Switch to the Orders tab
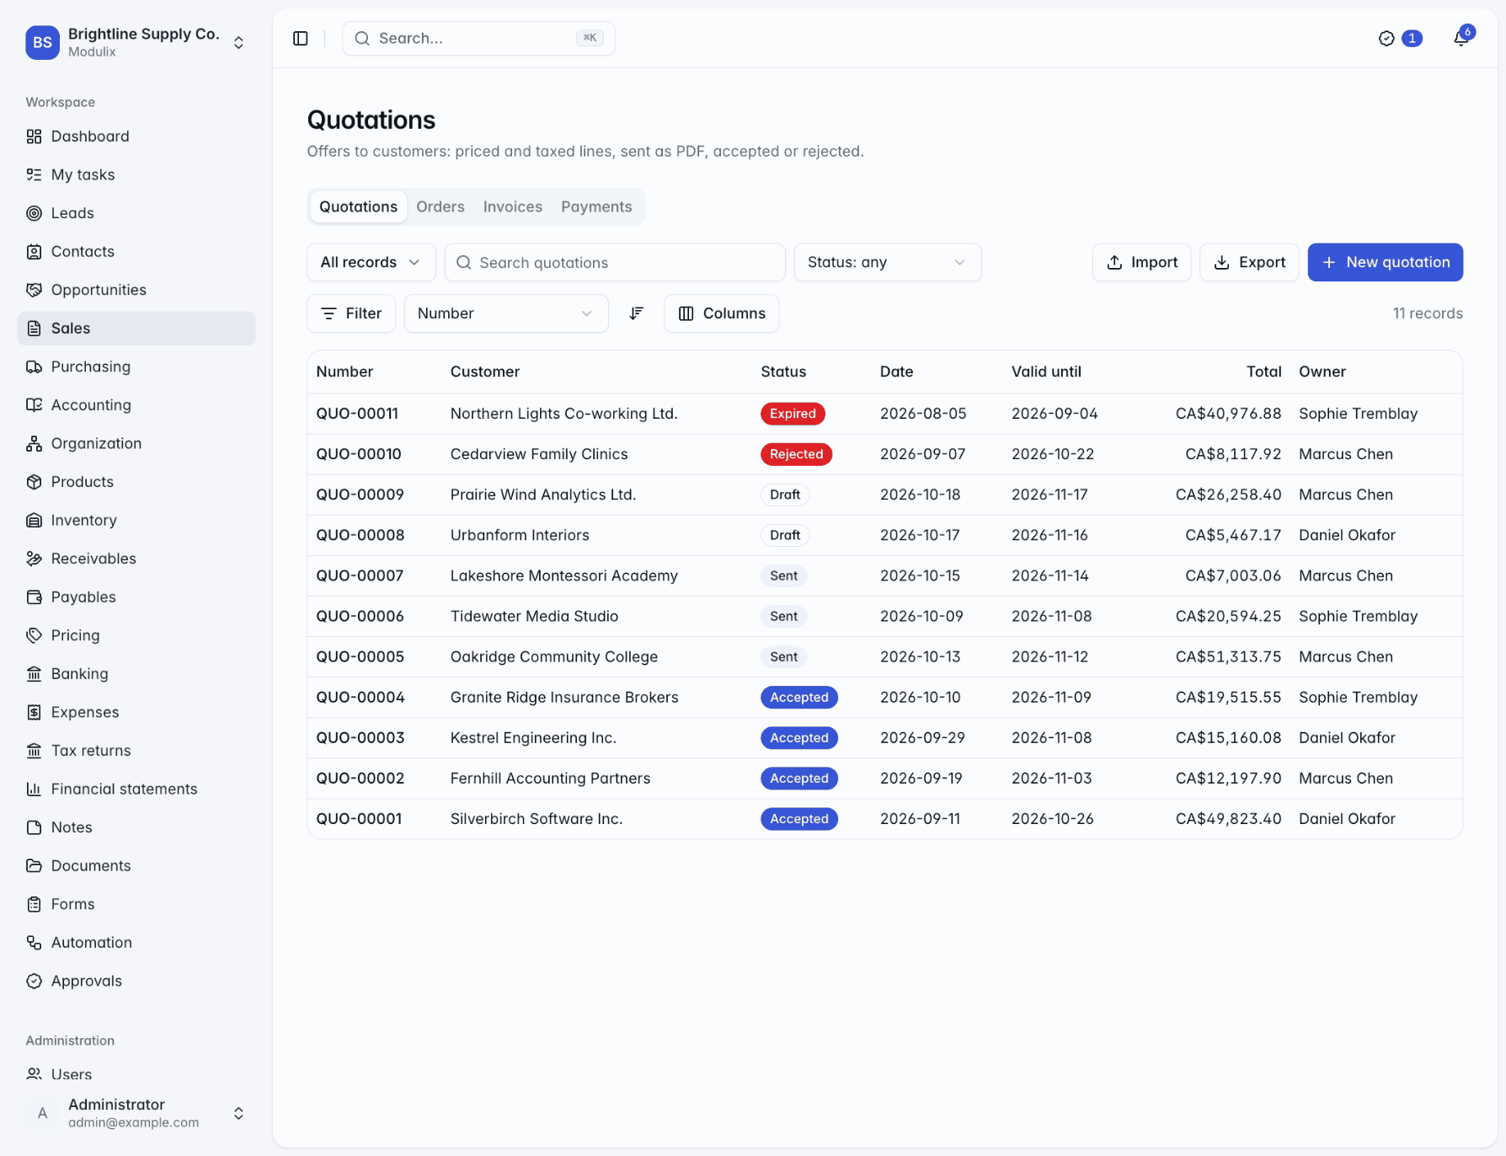The height and width of the screenshot is (1156, 1506). click(441, 207)
